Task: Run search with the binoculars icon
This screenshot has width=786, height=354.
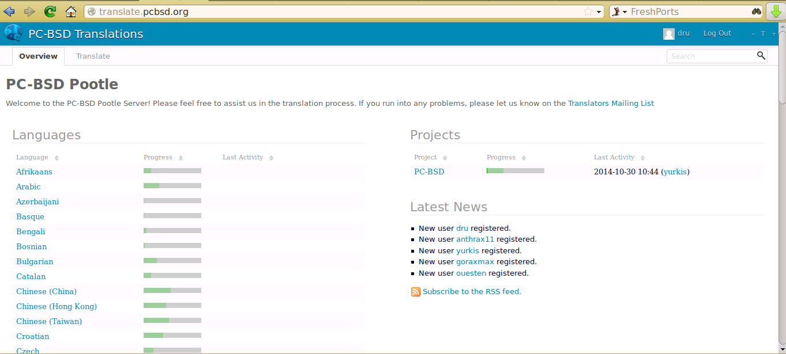Action: click(757, 12)
